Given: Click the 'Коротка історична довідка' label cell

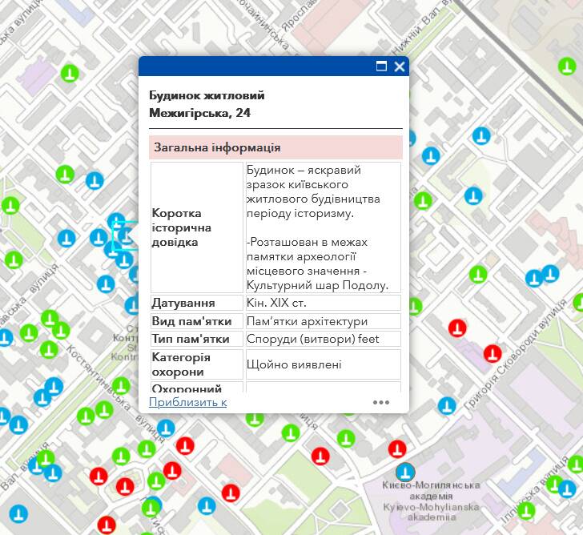Looking at the screenshot, I should pyautogui.click(x=196, y=227).
